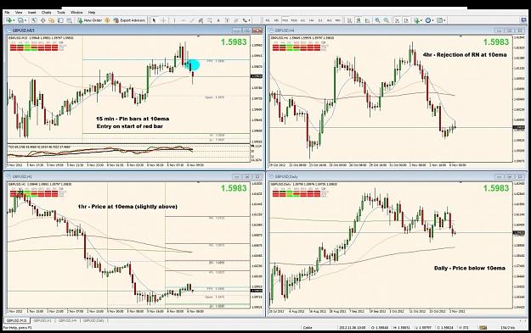This screenshot has height=333, width=531.
Task: Toggle Chart Shift option
Action: point(406,20)
